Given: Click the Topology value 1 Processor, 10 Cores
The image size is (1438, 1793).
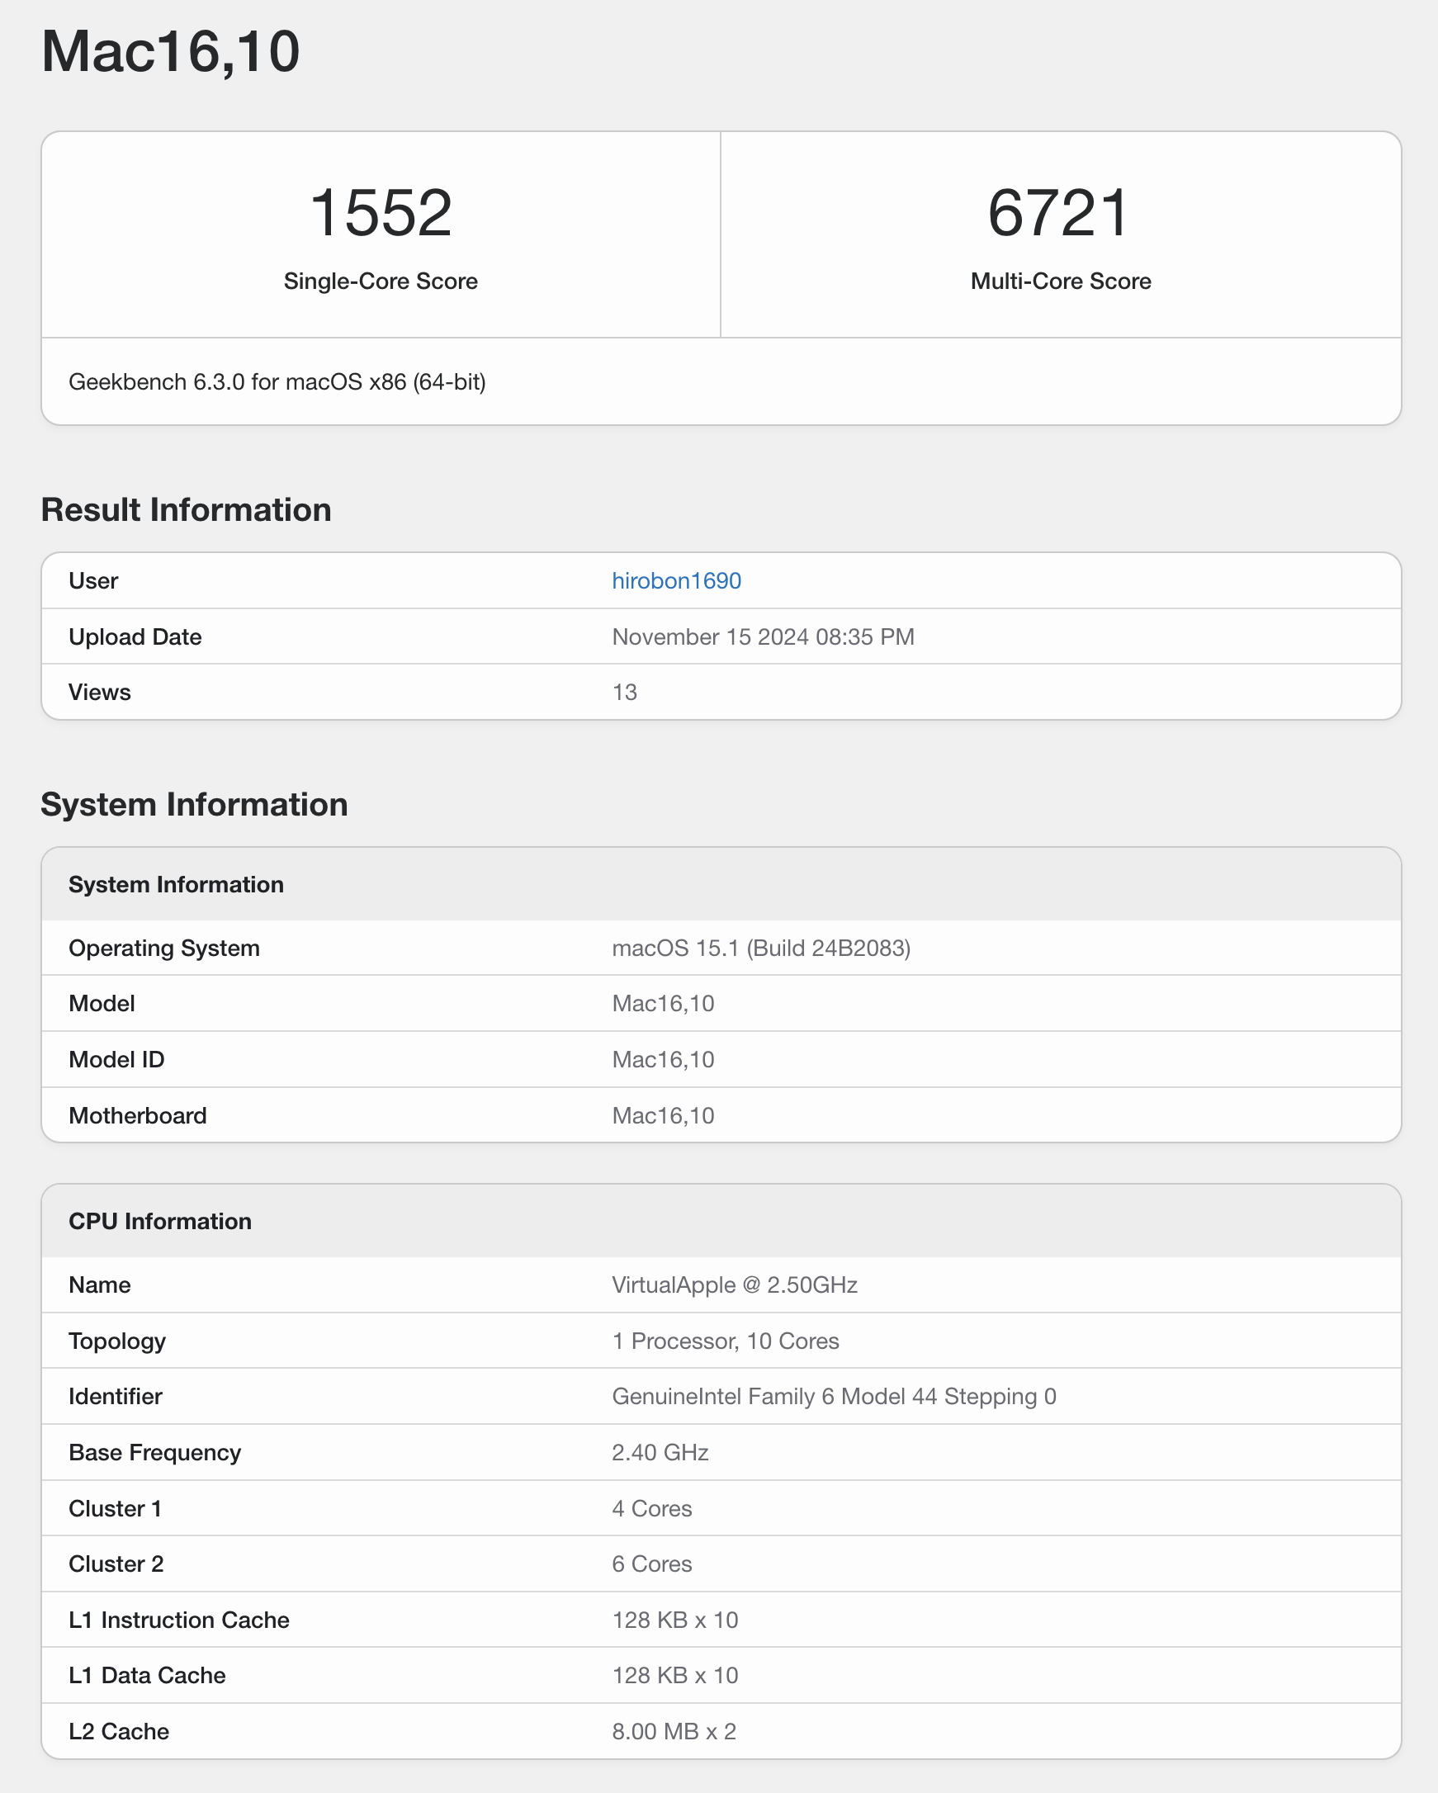Looking at the screenshot, I should (726, 1341).
